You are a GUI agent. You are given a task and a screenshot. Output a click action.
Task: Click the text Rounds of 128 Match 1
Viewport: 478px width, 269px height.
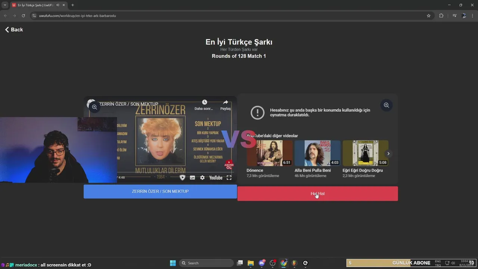click(x=239, y=56)
